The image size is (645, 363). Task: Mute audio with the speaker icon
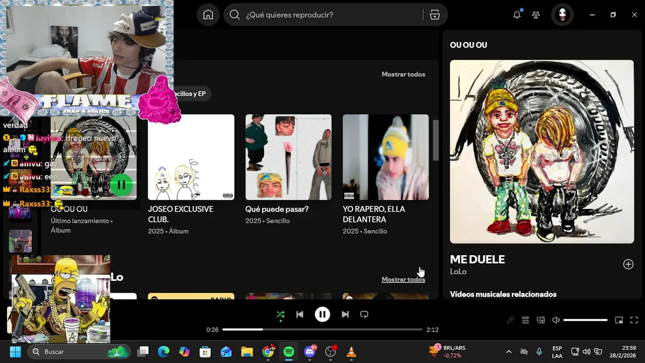pos(556,320)
